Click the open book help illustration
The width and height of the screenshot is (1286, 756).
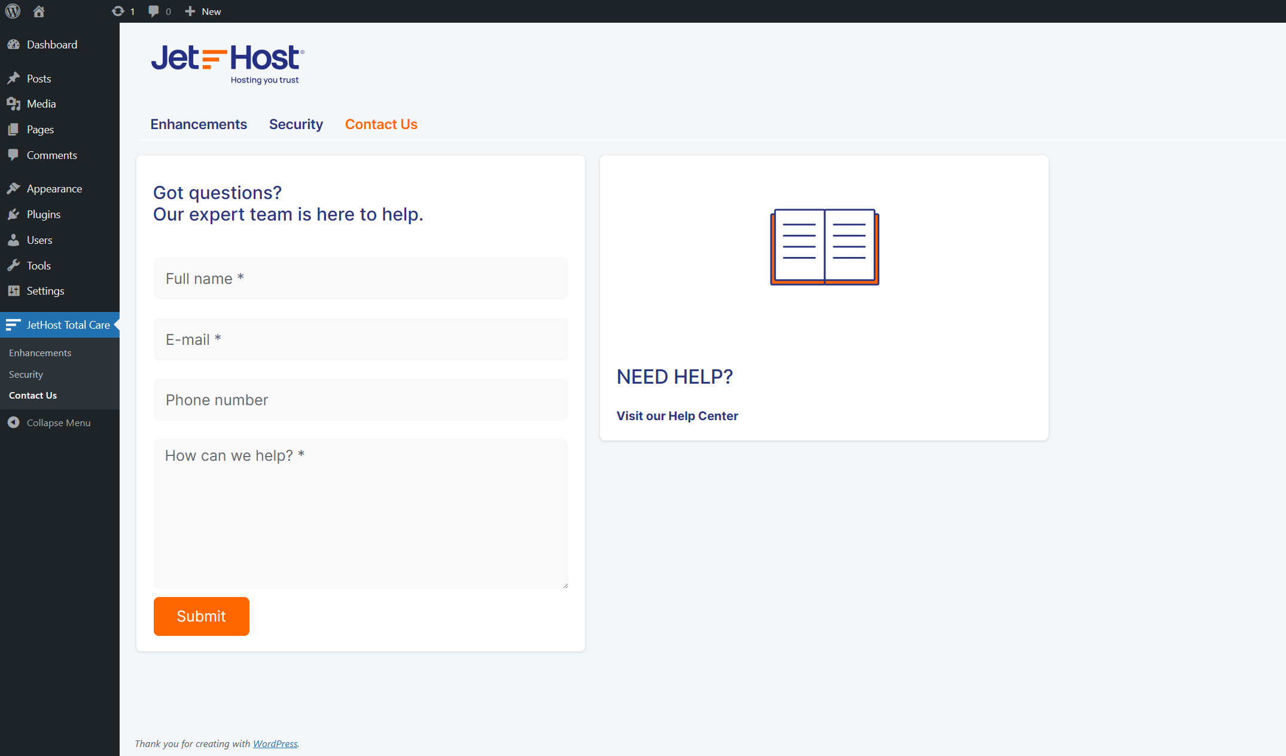pos(824,247)
